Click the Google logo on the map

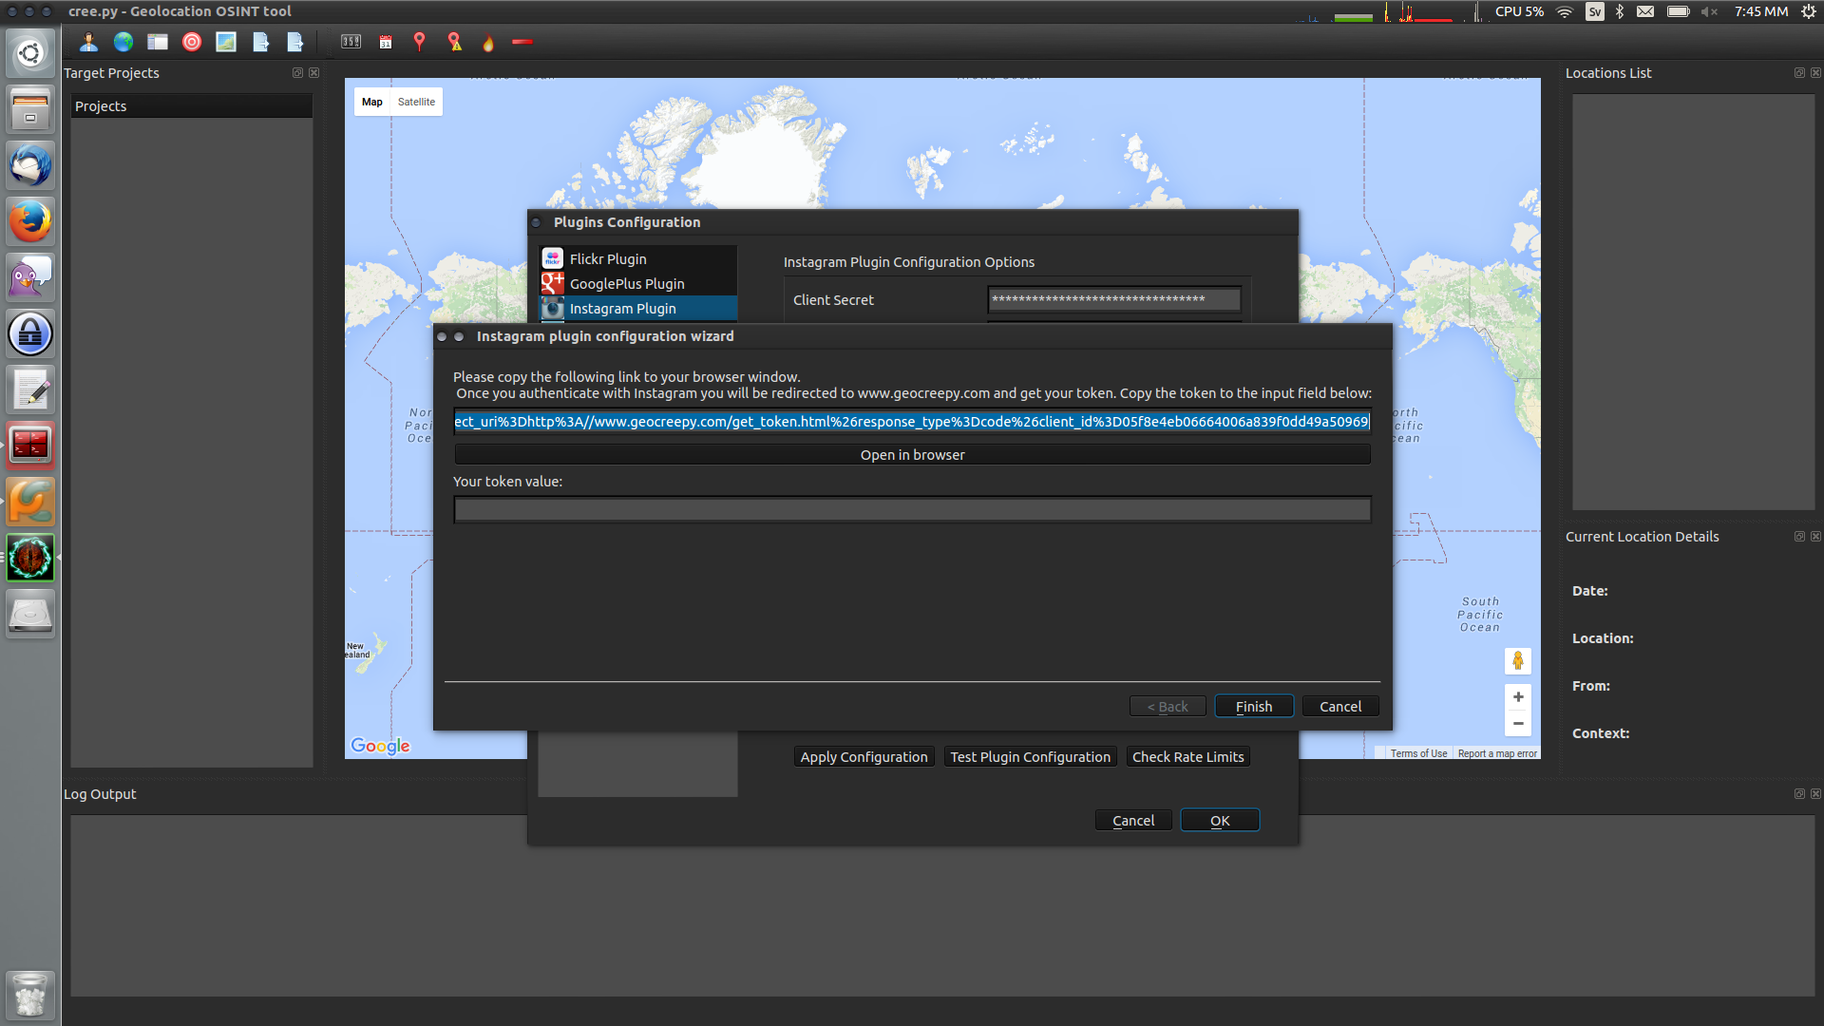pos(380,746)
